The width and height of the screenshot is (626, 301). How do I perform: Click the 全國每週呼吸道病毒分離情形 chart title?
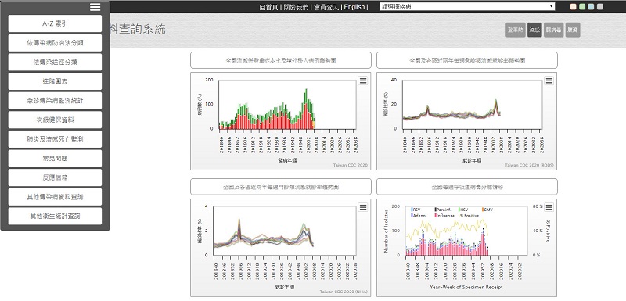coord(467,187)
